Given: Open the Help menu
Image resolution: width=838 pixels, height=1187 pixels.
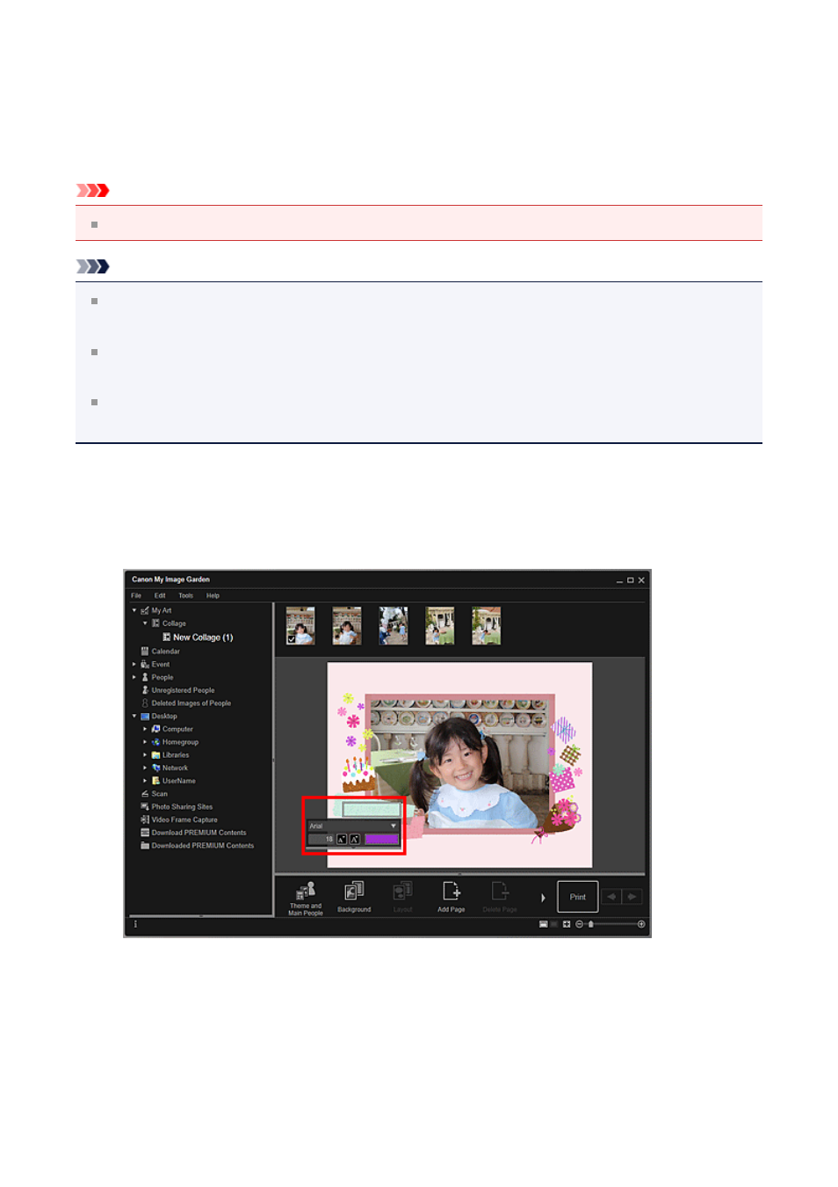Looking at the screenshot, I should coord(213,595).
